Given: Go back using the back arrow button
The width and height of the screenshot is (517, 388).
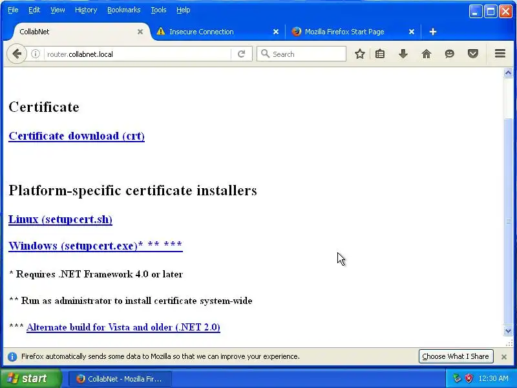Looking at the screenshot, I should (x=17, y=54).
